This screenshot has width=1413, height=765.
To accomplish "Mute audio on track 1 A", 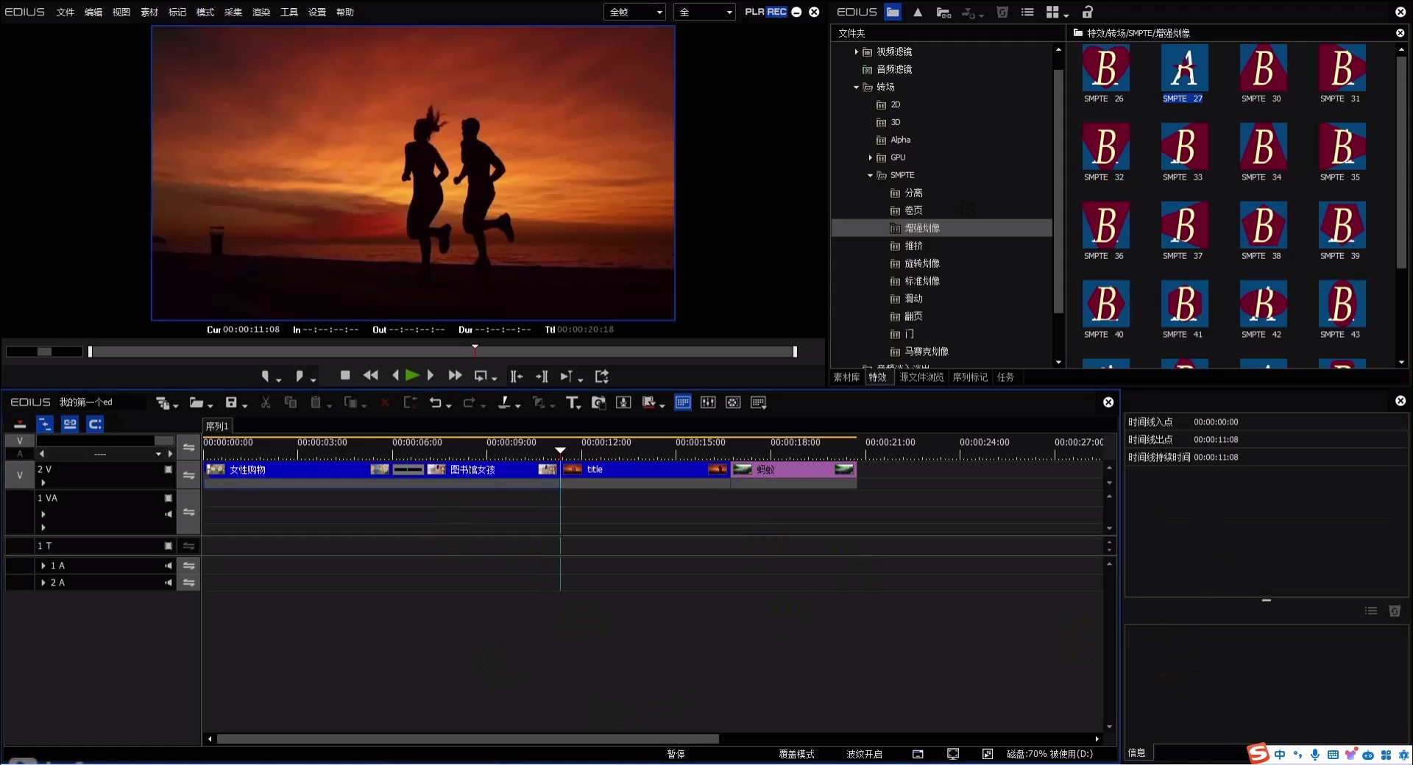I will pyautogui.click(x=169, y=566).
